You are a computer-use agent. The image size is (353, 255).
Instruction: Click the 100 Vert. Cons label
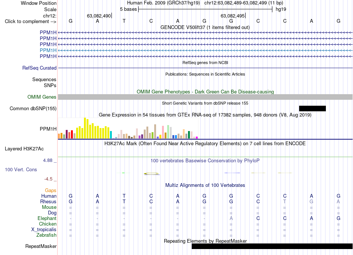pos(21,169)
